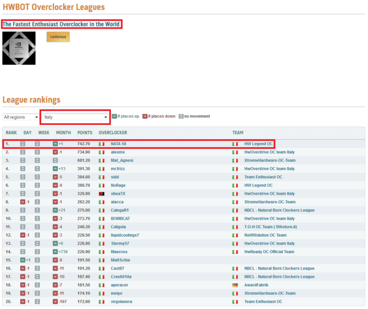
Task: Open NBCL team link in CalegaR1 row
Action: click(x=279, y=210)
